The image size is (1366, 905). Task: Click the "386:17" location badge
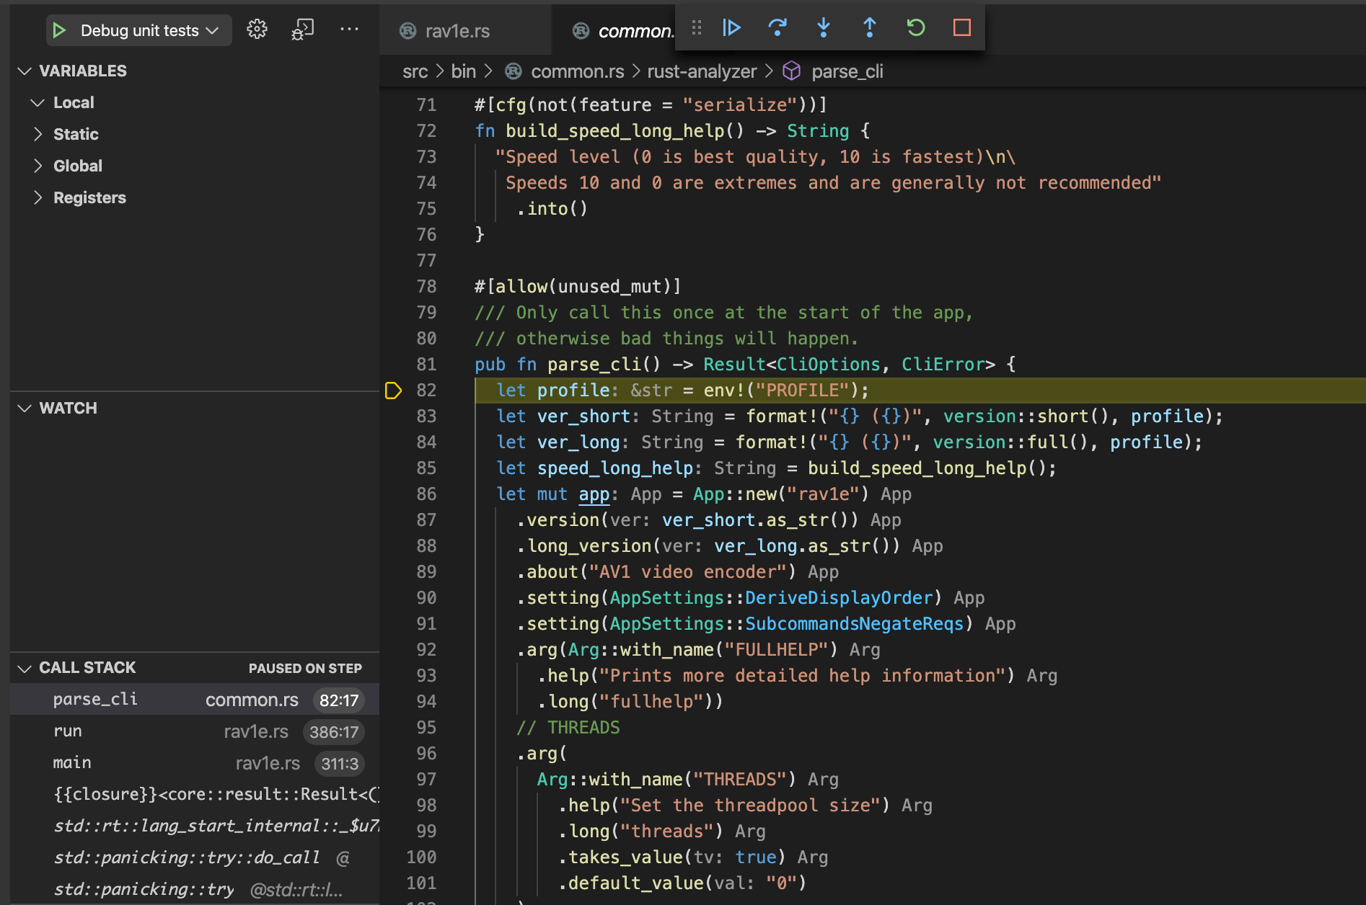[333, 732]
